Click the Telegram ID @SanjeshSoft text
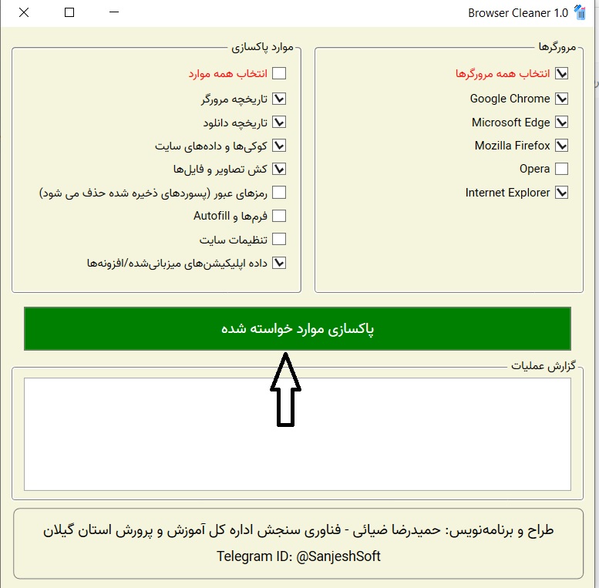 pos(298,556)
